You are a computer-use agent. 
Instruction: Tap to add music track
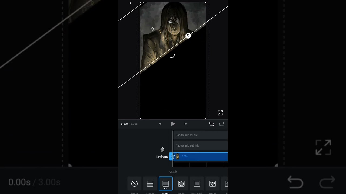coord(200,135)
